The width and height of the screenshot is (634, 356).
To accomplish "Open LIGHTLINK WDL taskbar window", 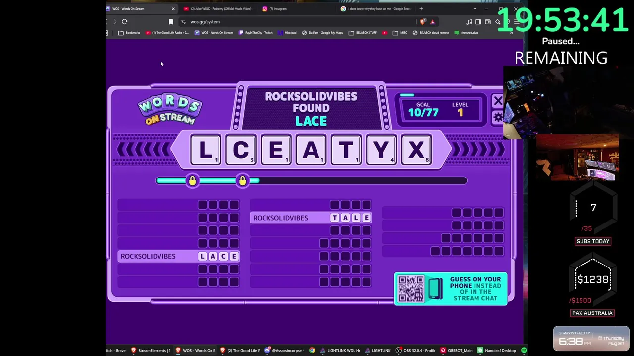I will (x=340, y=351).
